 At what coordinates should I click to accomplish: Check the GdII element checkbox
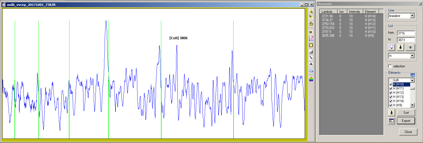[391, 80]
